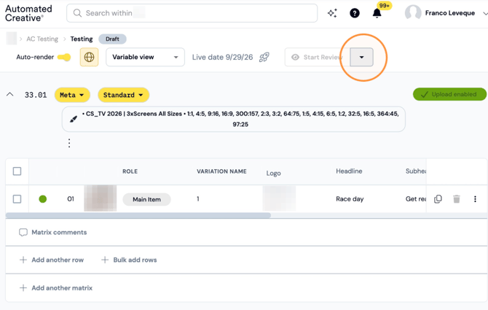Click the Upload enabled button
Viewport: 488px width, 310px height.
coord(449,94)
